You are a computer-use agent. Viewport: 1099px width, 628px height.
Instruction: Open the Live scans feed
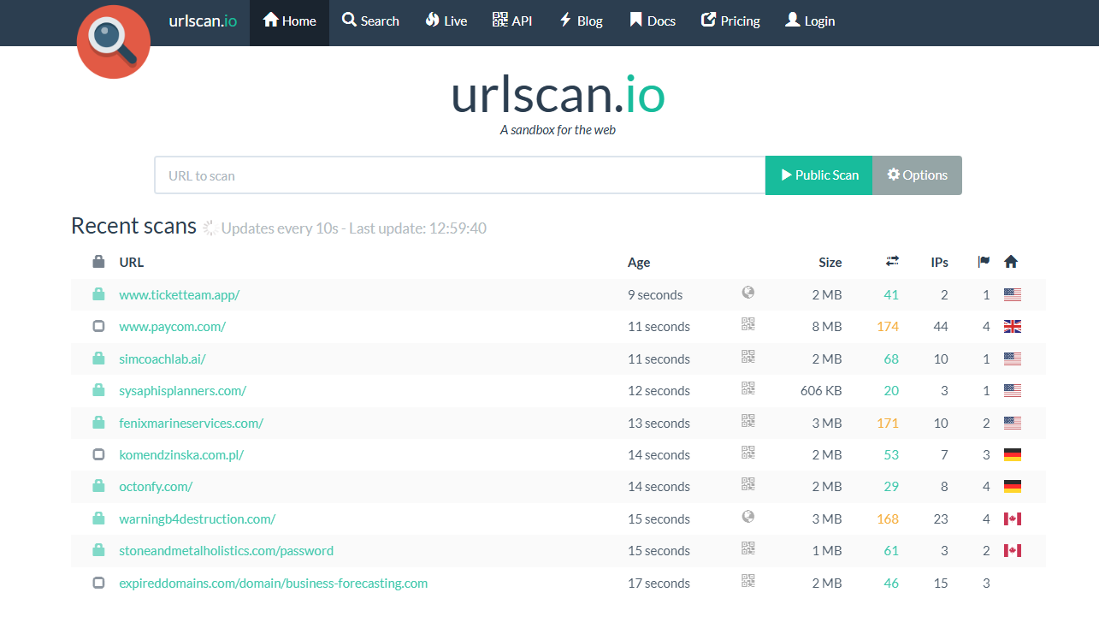[446, 21]
